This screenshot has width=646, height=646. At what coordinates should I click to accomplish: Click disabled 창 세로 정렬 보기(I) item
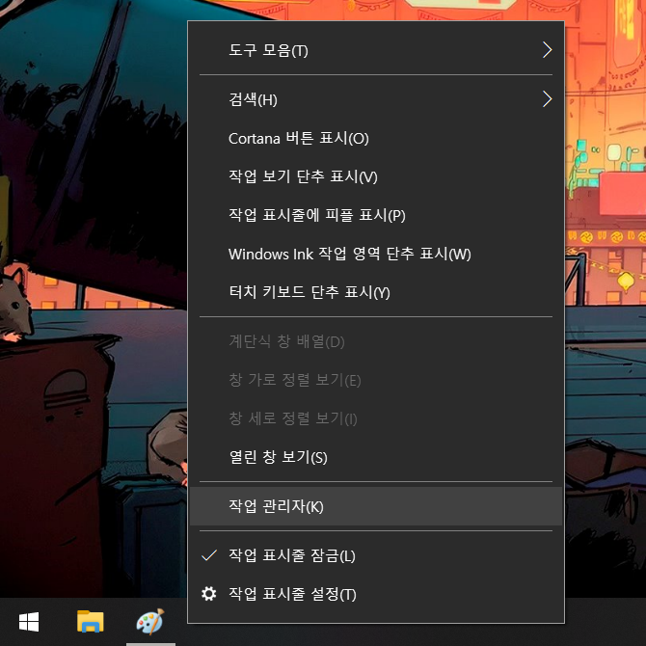point(376,418)
